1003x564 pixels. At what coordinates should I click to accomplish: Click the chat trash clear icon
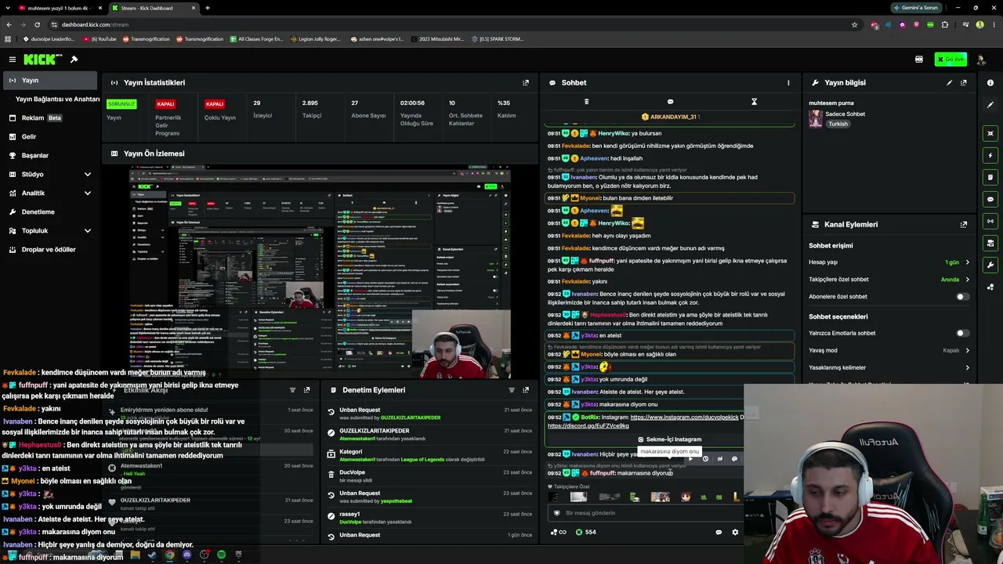point(586,102)
